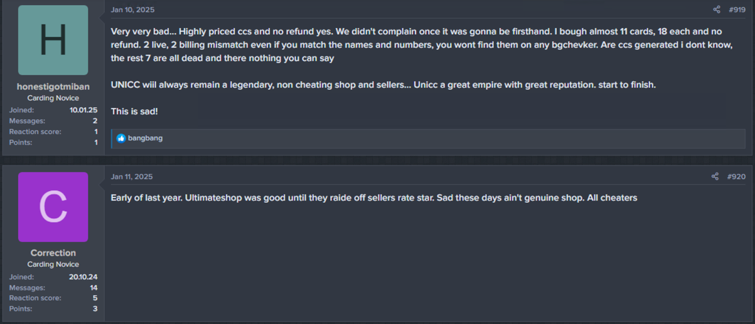The height and width of the screenshot is (324, 755).
Task: Open Correction's profile from the username
Action: click(53, 252)
